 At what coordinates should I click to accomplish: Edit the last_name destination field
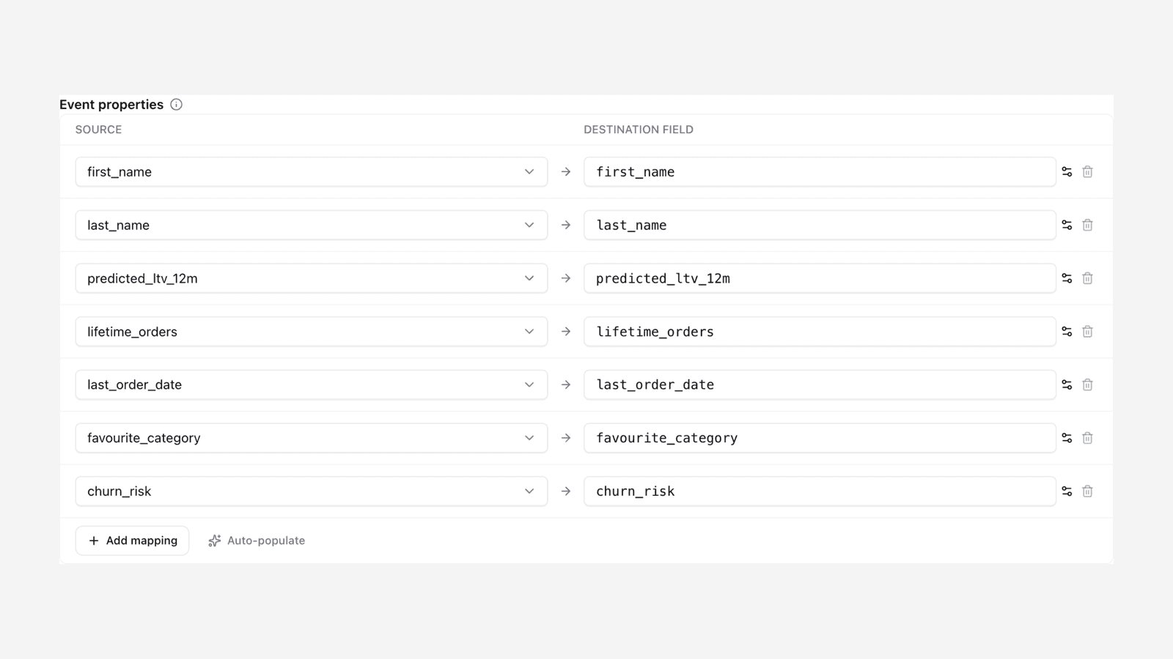click(820, 226)
